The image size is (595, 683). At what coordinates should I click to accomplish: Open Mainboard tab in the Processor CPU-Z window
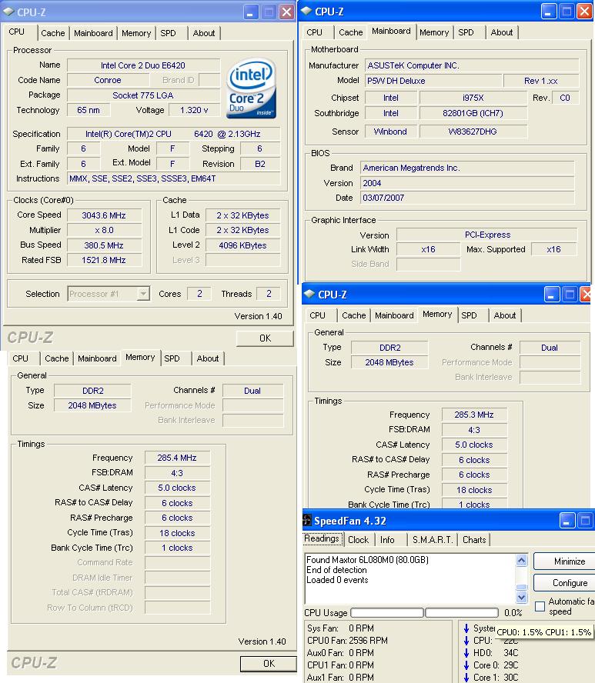point(93,33)
